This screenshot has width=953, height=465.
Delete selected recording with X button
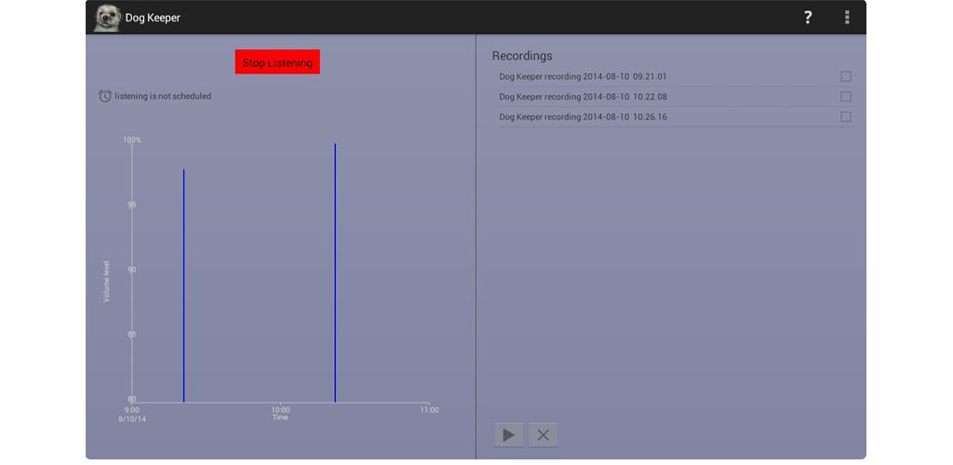(x=544, y=434)
